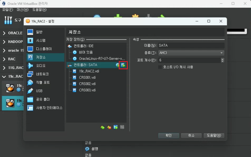Expand the 11G_RAC group

coord(4,68)
